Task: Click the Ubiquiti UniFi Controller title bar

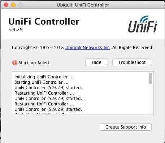Action: point(83,5)
